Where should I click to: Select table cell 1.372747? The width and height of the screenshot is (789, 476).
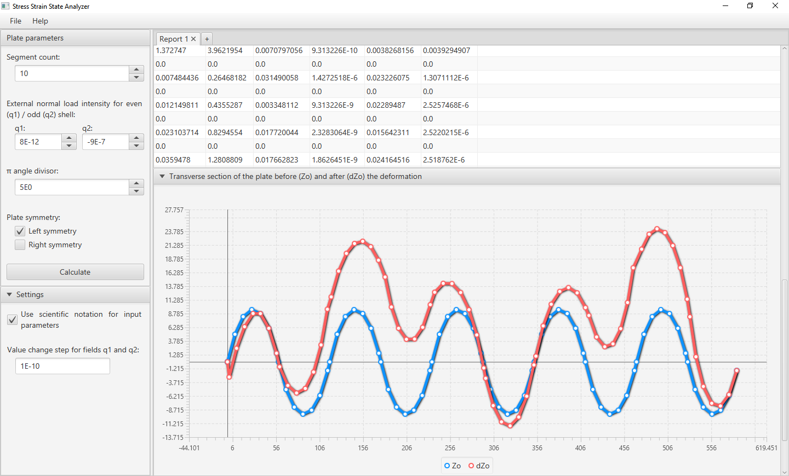point(180,50)
